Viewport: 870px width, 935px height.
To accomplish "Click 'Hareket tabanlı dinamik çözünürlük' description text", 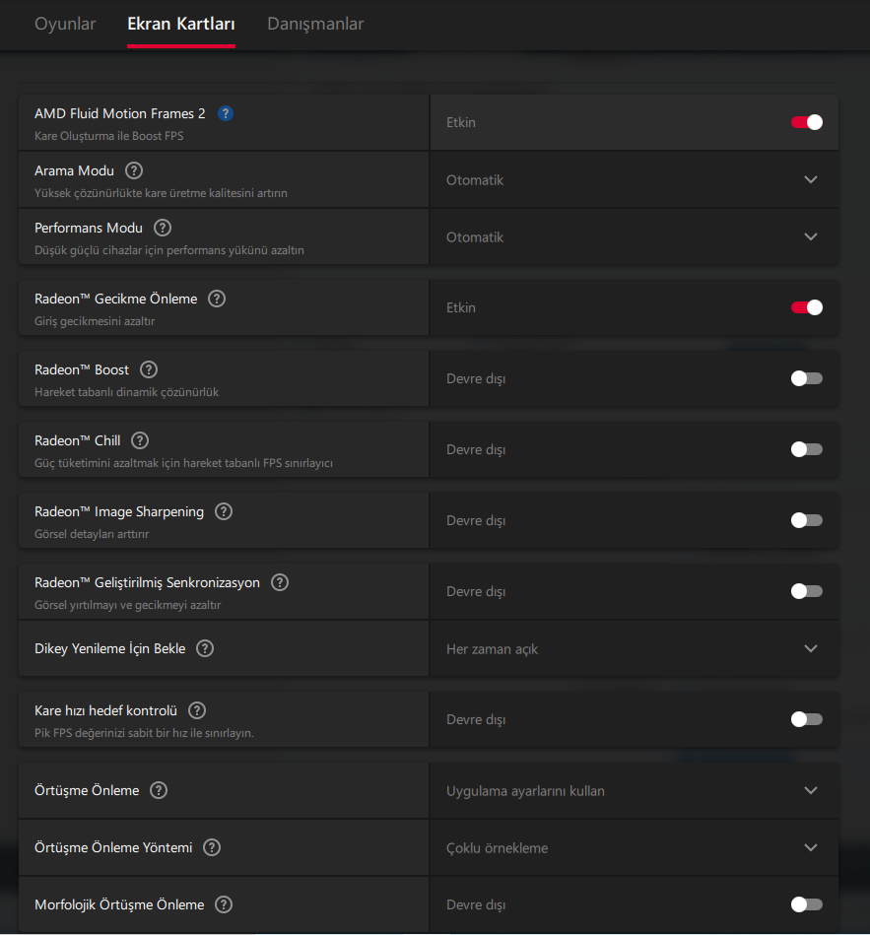I will tap(126, 392).
